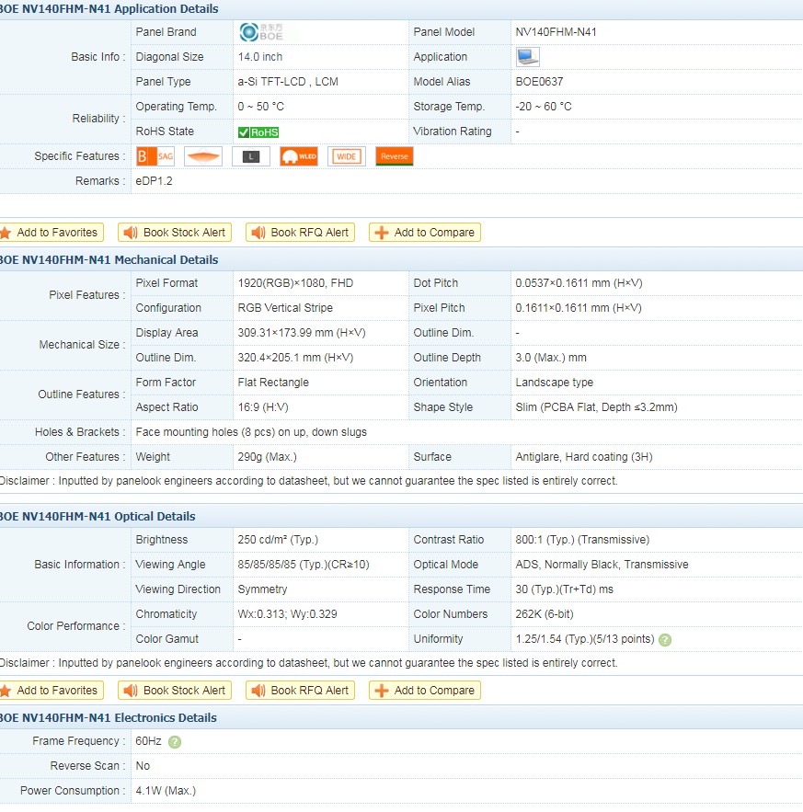This screenshot has height=812, width=803.
Task: Book Stock Alert below Optical Details
Action: [x=175, y=691]
